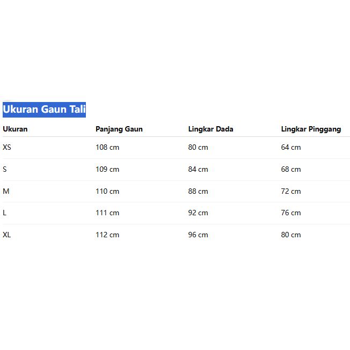Click the 'Panjang Gaun' column header
350x350 pixels.
(x=119, y=129)
